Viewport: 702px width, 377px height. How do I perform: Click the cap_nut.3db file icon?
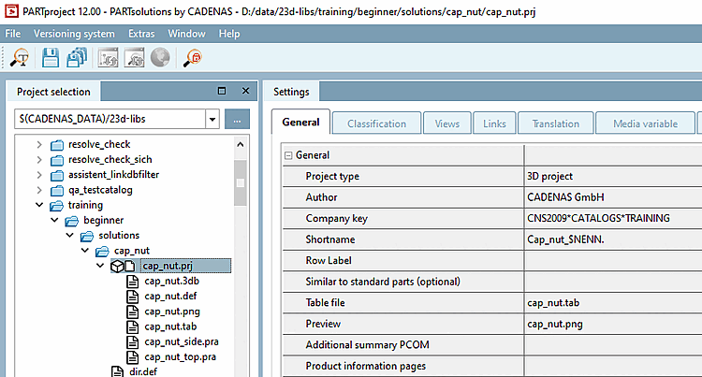click(133, 282)
